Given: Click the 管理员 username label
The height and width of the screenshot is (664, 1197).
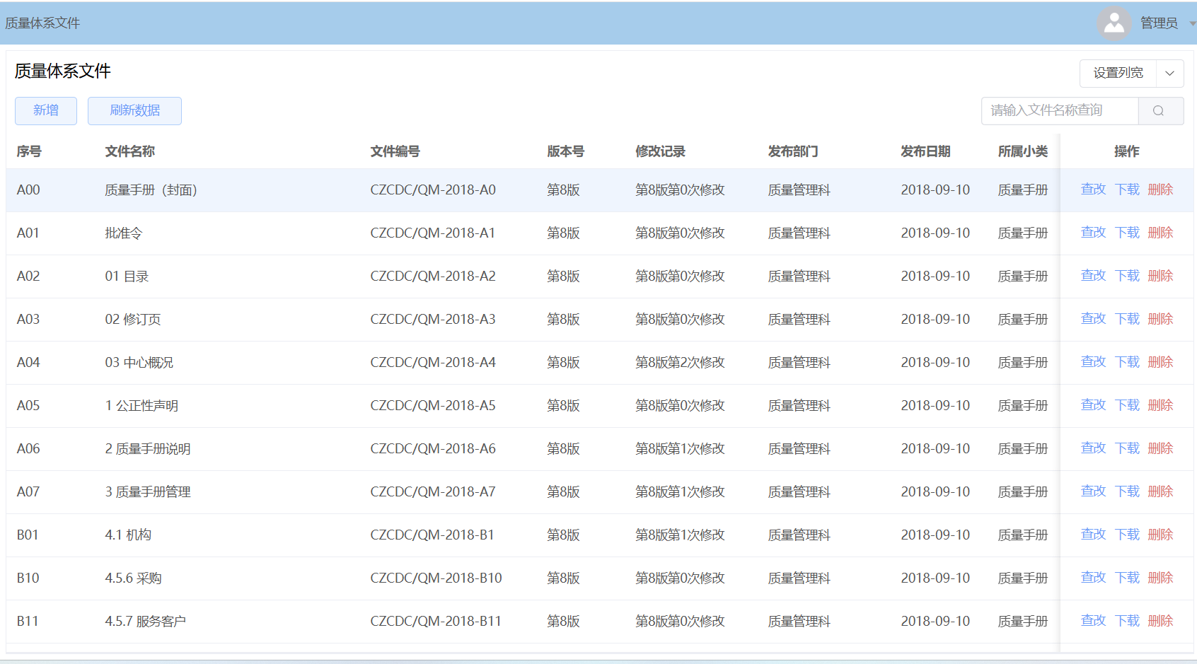Looking at the screenshot, I should click(1159, 23).
